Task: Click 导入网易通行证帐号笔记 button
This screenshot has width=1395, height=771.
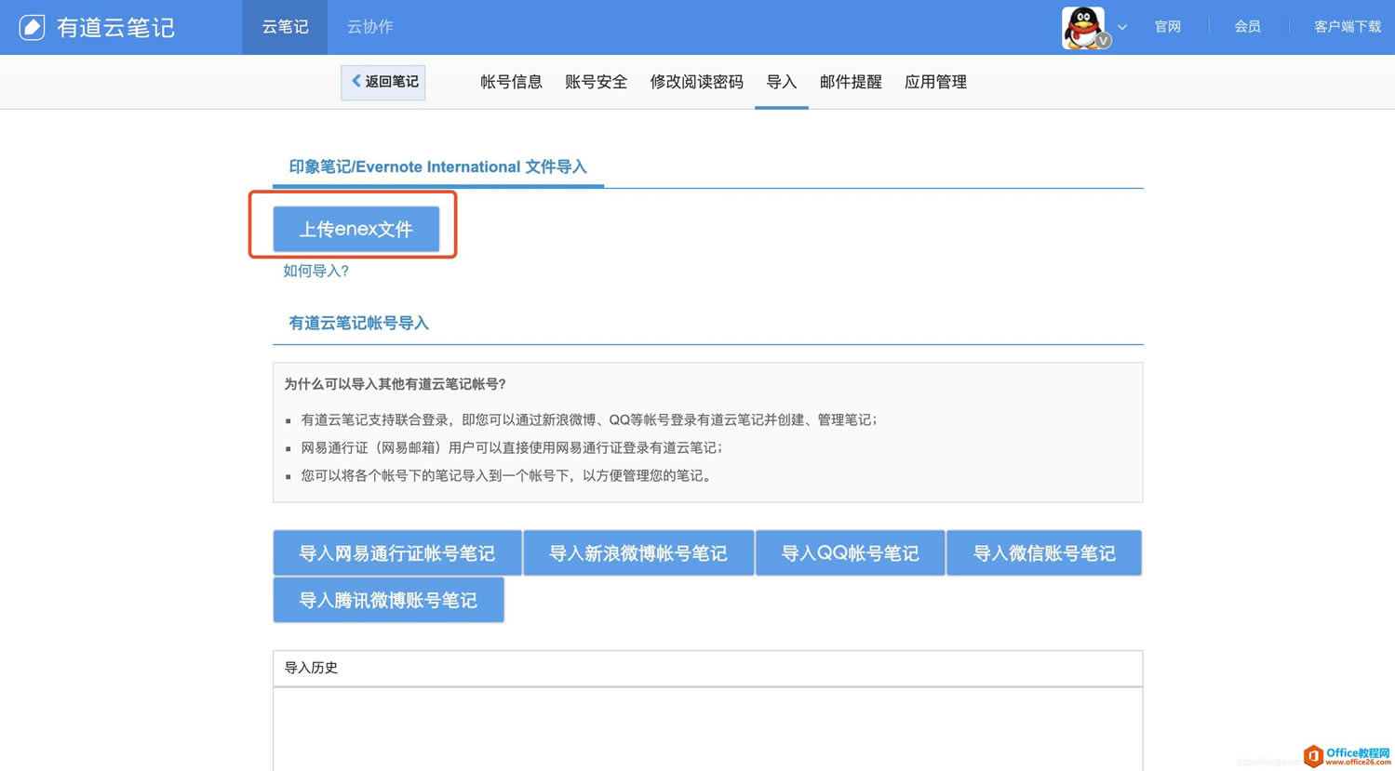Action: (397, 553)
